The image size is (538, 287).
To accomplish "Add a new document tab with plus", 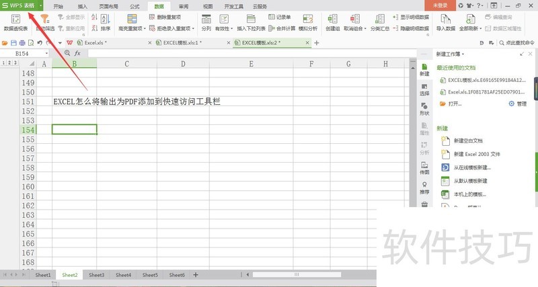I will (x=317, y=43).
